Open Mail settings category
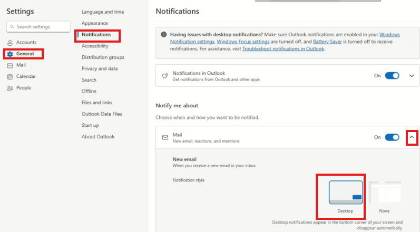This screenshot has height=232, width=420. tap(21, 65)
